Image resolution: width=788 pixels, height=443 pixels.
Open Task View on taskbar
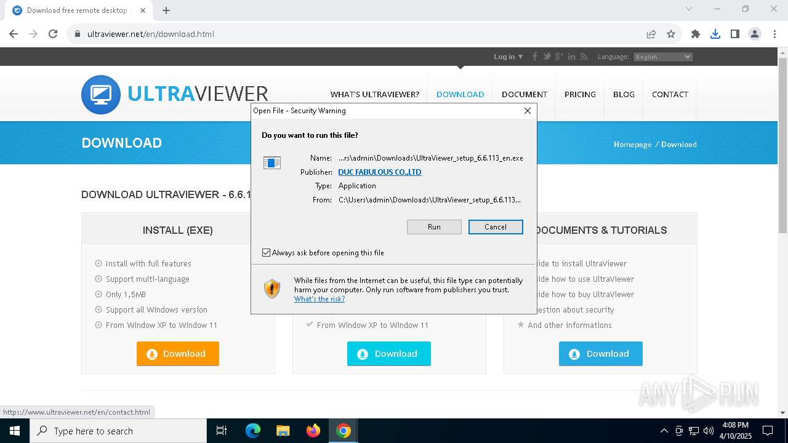[x=222, y=431]
